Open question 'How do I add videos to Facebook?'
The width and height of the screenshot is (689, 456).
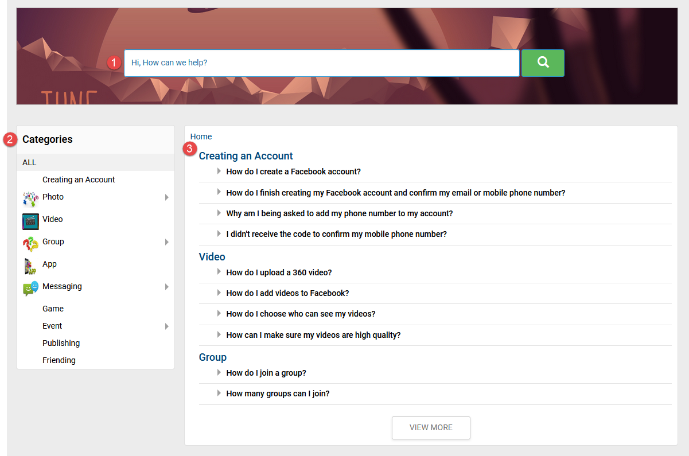tap(288, 293)
